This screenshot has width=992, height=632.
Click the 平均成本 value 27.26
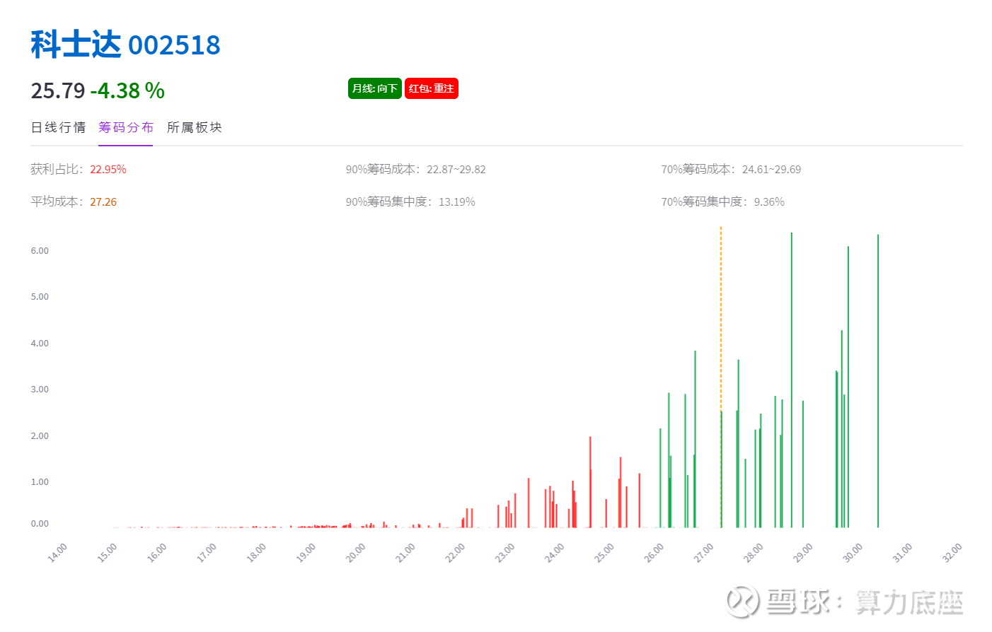point(103,202)
